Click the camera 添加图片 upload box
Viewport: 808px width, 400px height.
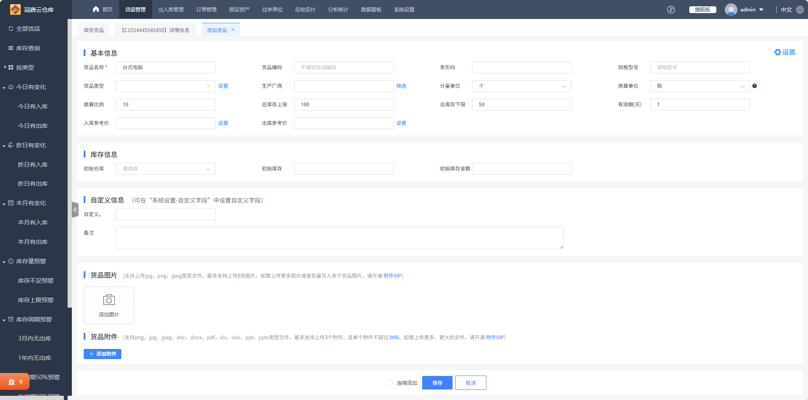[109, 305]
